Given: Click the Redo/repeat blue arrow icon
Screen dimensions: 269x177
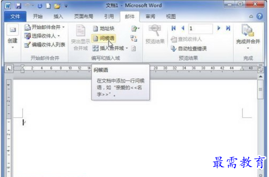Looking at the screenshot, I should tap(40, 6).
